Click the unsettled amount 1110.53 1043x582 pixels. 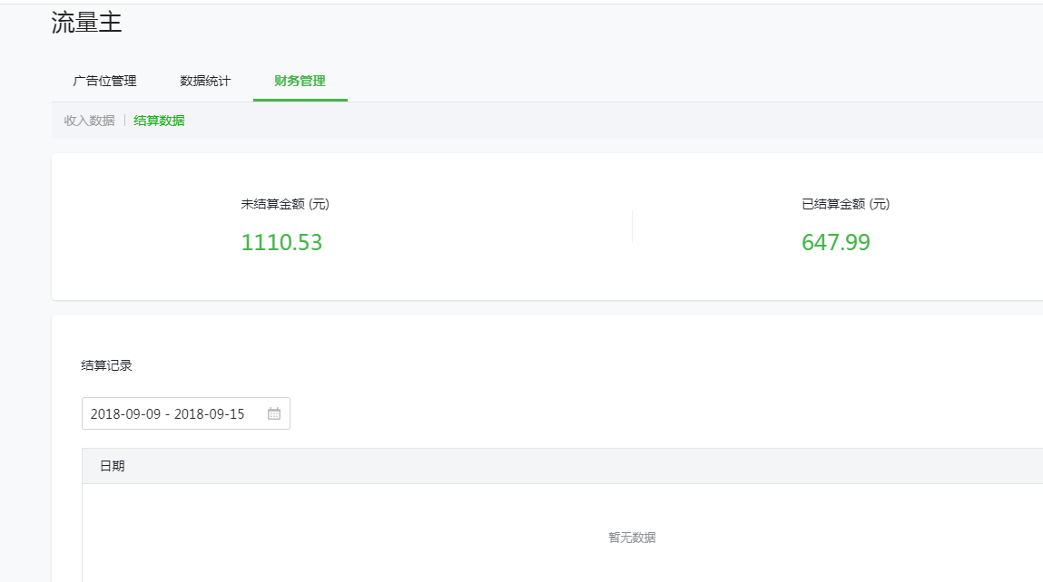coord(281,243)
